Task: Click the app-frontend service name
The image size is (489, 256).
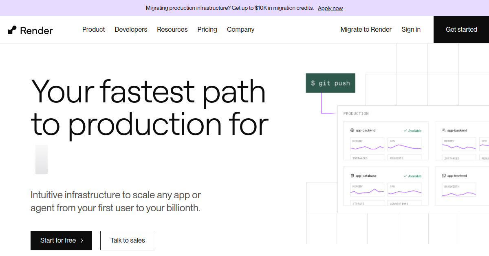Action: click(x=457, y=176)
